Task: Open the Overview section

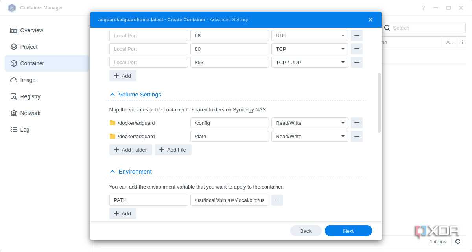Action: click(47, 30)
